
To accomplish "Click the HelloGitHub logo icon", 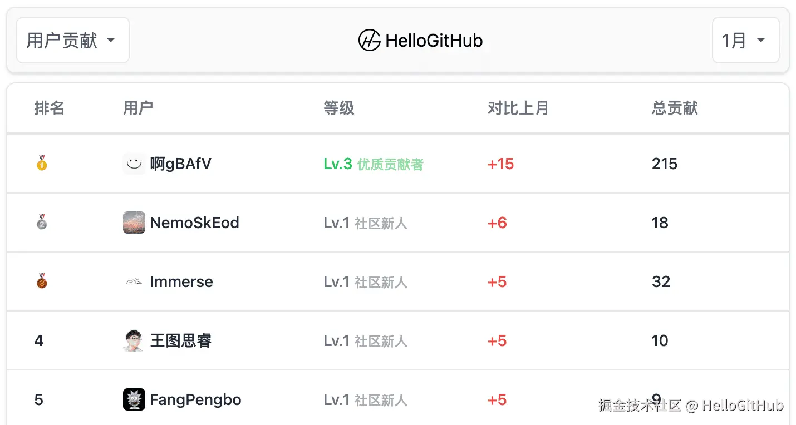I will click(x=369, y=41).
